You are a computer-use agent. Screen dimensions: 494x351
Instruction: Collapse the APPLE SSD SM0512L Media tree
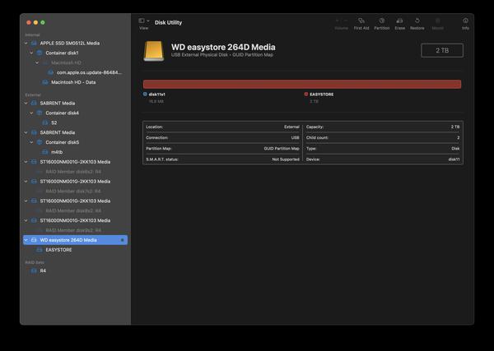click(x=27, y=43)
